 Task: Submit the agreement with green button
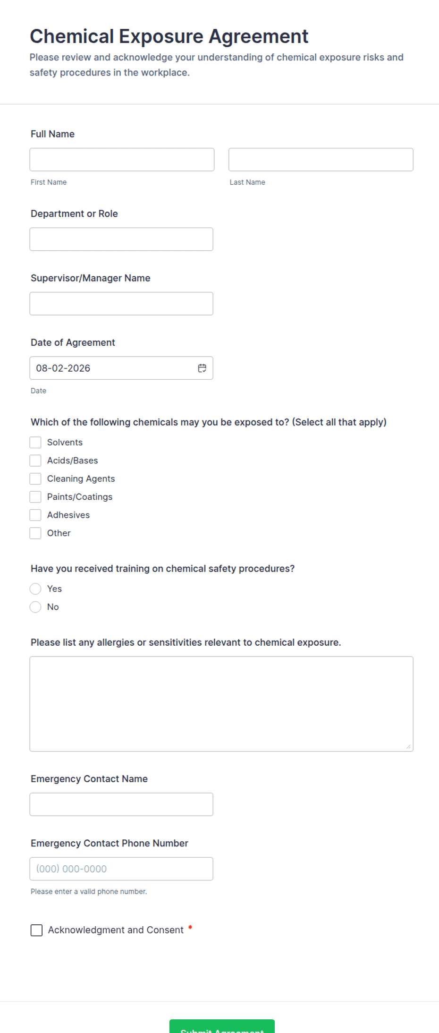click(x=222, y=1026)
